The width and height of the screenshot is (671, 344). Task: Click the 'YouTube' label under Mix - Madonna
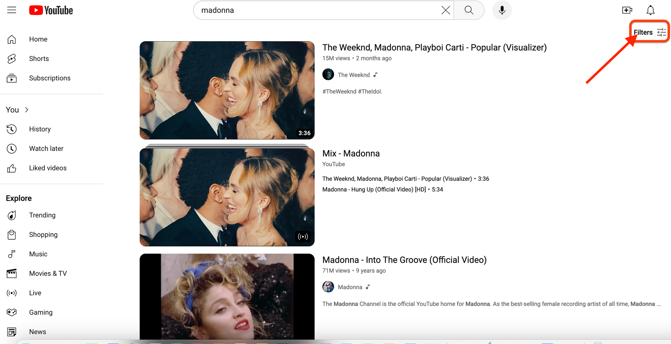click(333, 164)
